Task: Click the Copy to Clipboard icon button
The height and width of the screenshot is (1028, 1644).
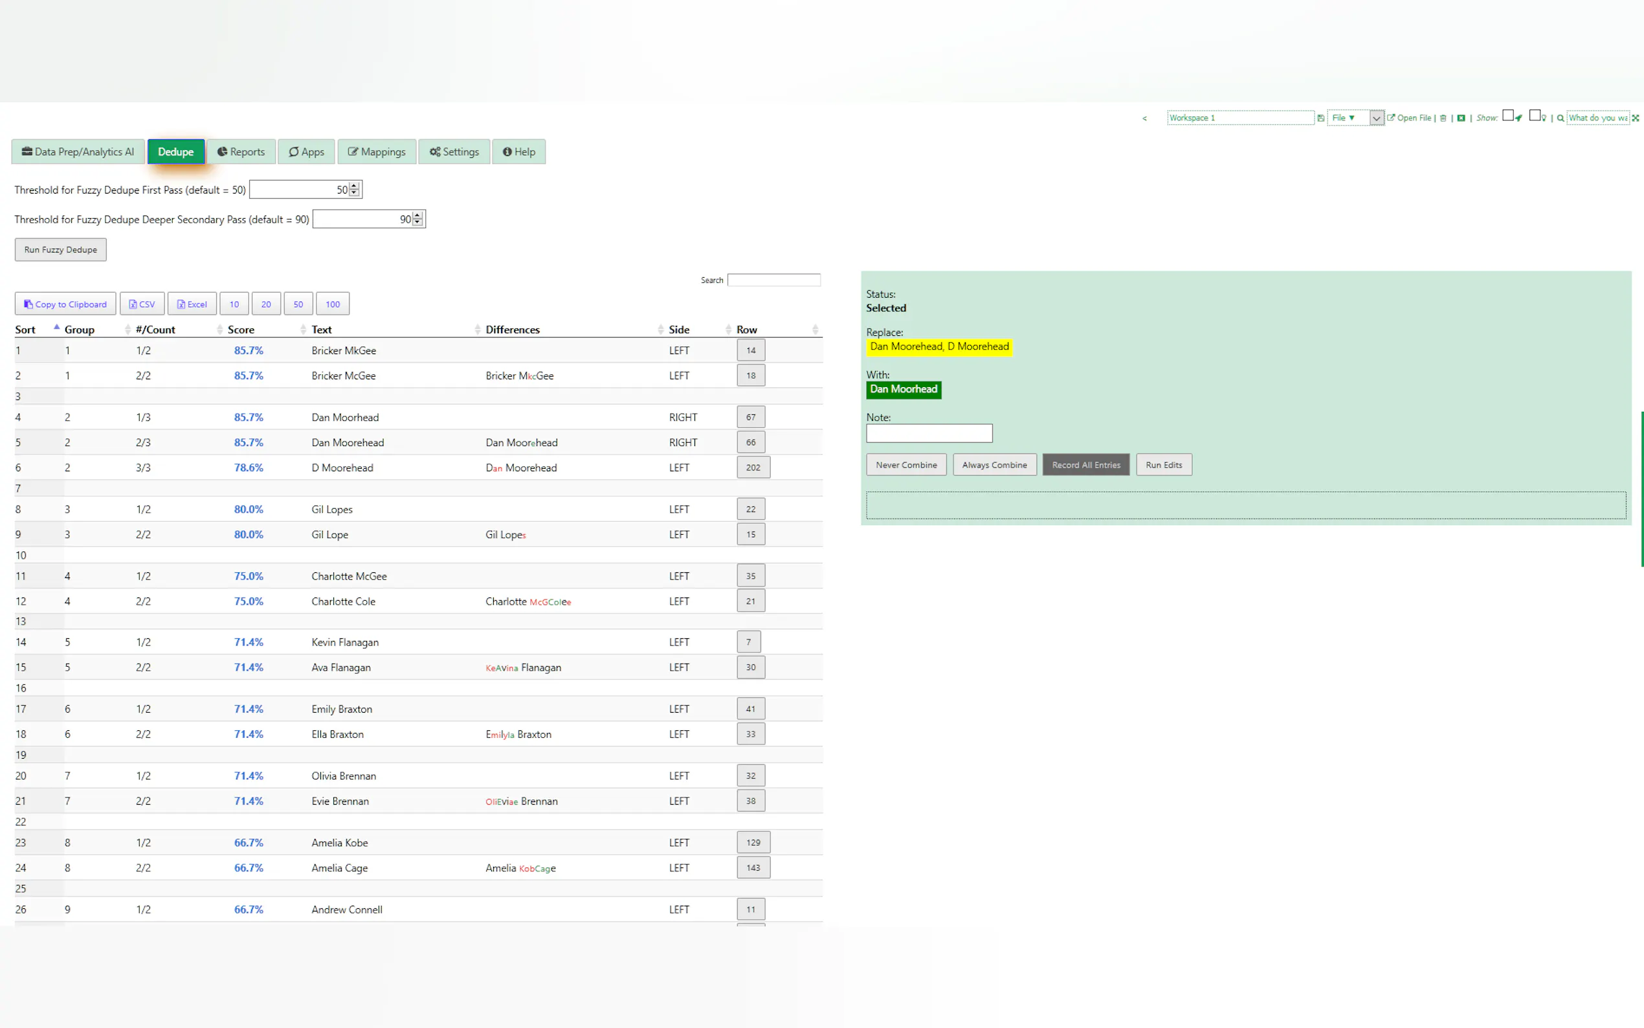Action: click(x=65, y=304)
